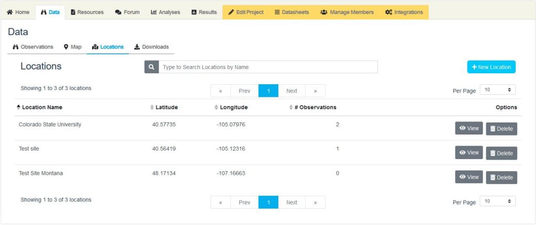Open the top Per Page dropdown

coord(497,90)
